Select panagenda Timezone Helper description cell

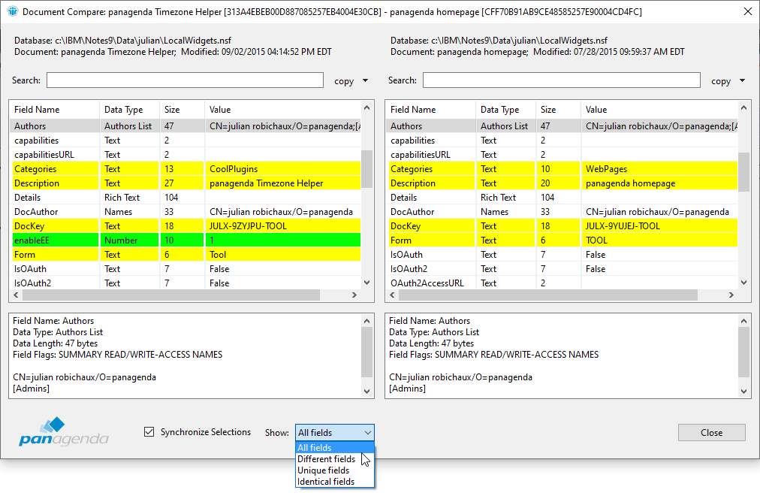pyautogui.click(x=266, y=183)
